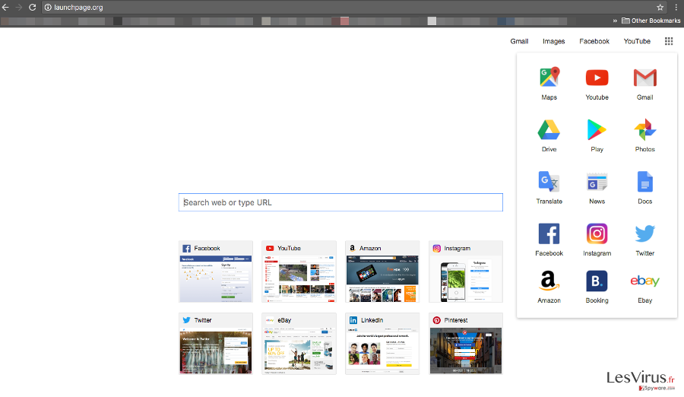Viewport: 684px width, 397px height.
Task: Open the Chrome three-dot menu
Action: pos(675,7)
